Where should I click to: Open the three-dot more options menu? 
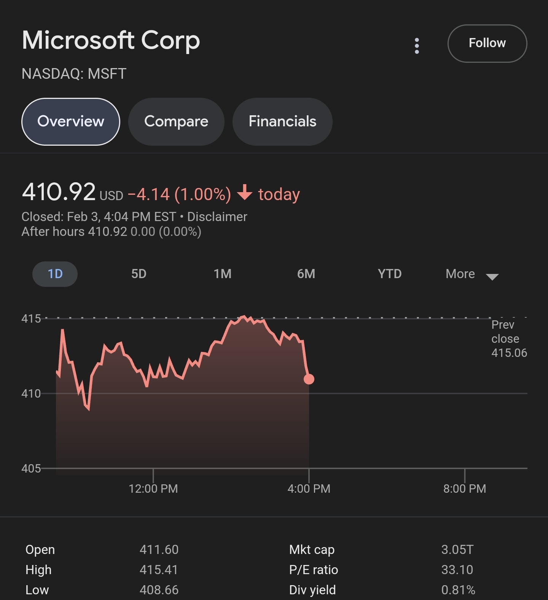[x=417, y=46]
